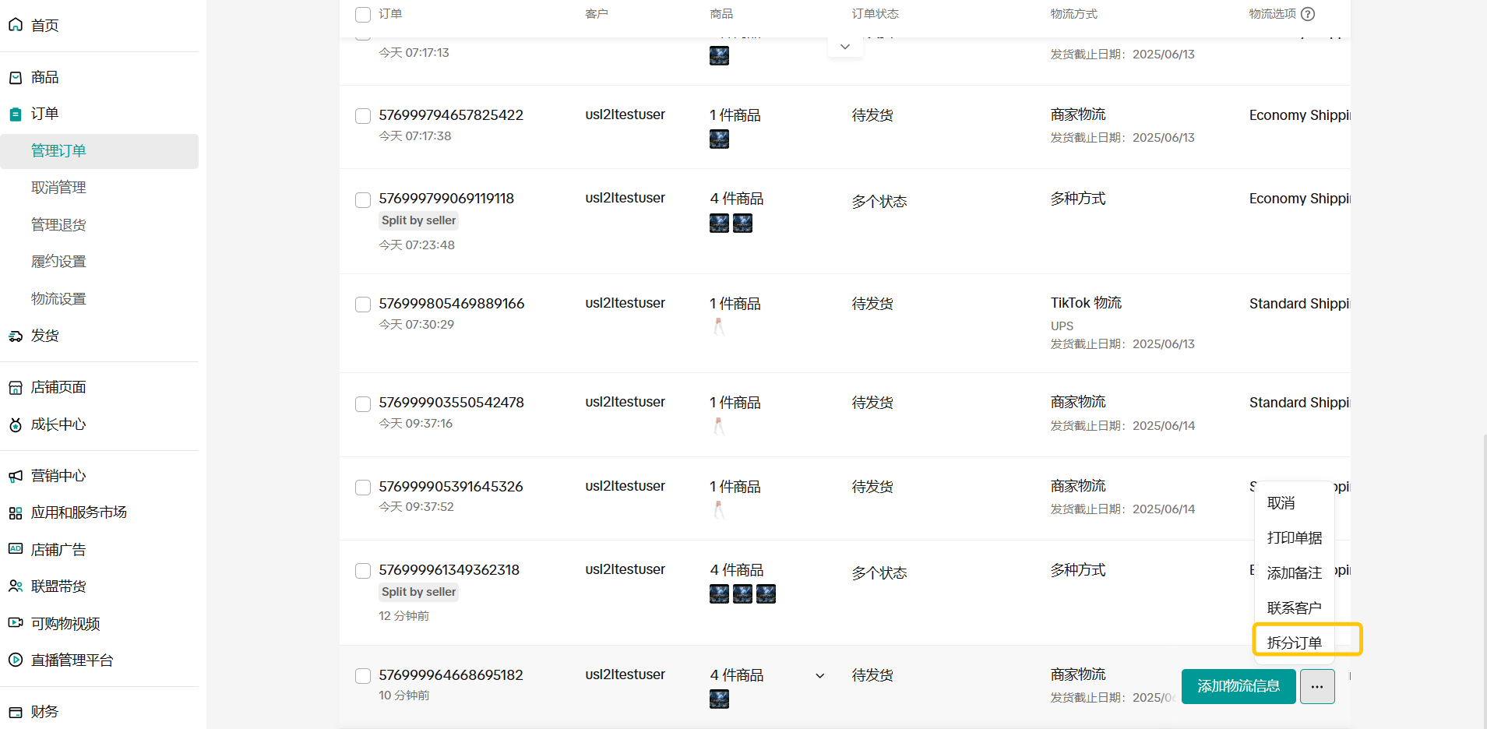Image resolution: width=1487 pixels, height=729 pixels.
Task: Click the 添加物流信息 button
Action: [1238, 686]
